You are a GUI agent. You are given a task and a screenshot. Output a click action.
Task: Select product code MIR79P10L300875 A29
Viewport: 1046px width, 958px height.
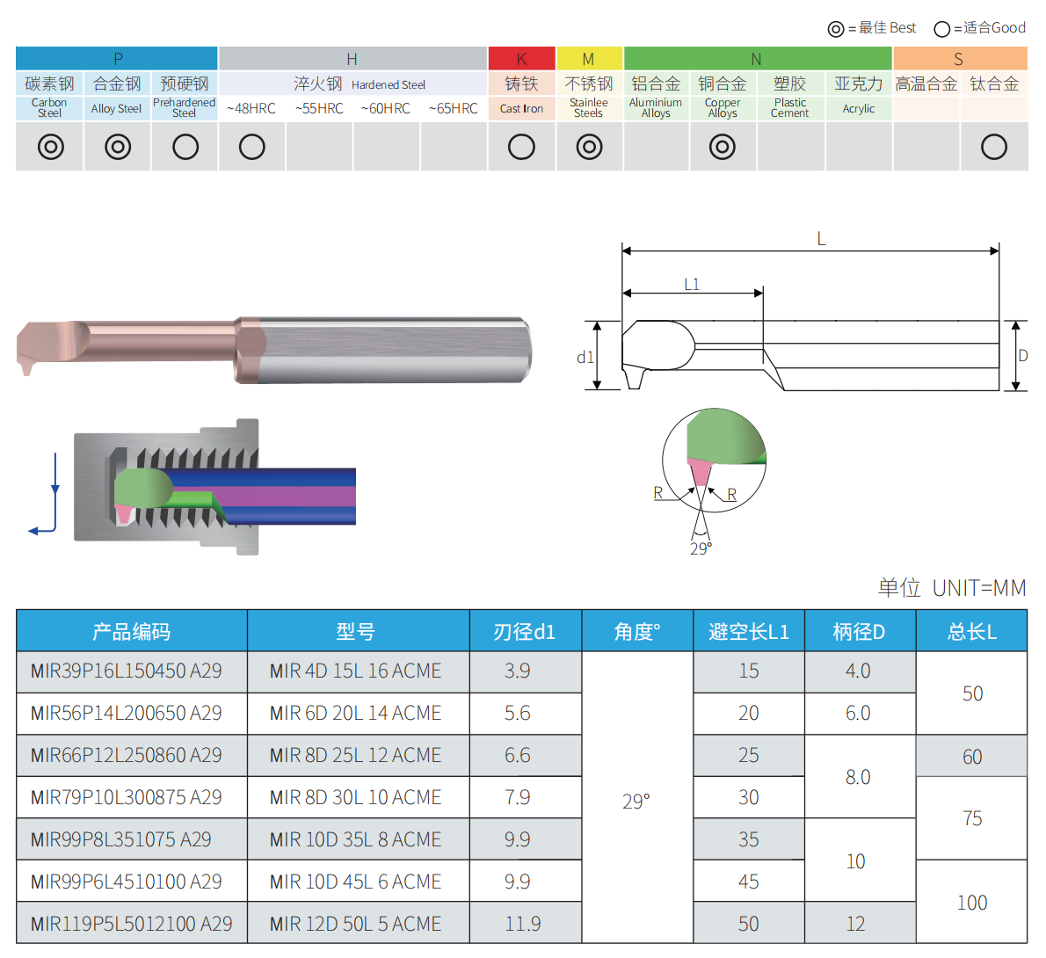coord(126,797)
